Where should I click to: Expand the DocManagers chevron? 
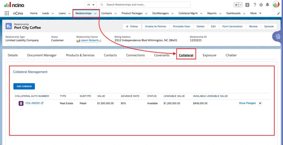click(172, 13)
